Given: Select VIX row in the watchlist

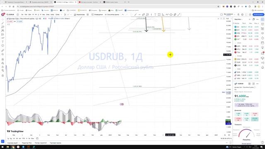Looking at the screenshot, I should point(247,39).
